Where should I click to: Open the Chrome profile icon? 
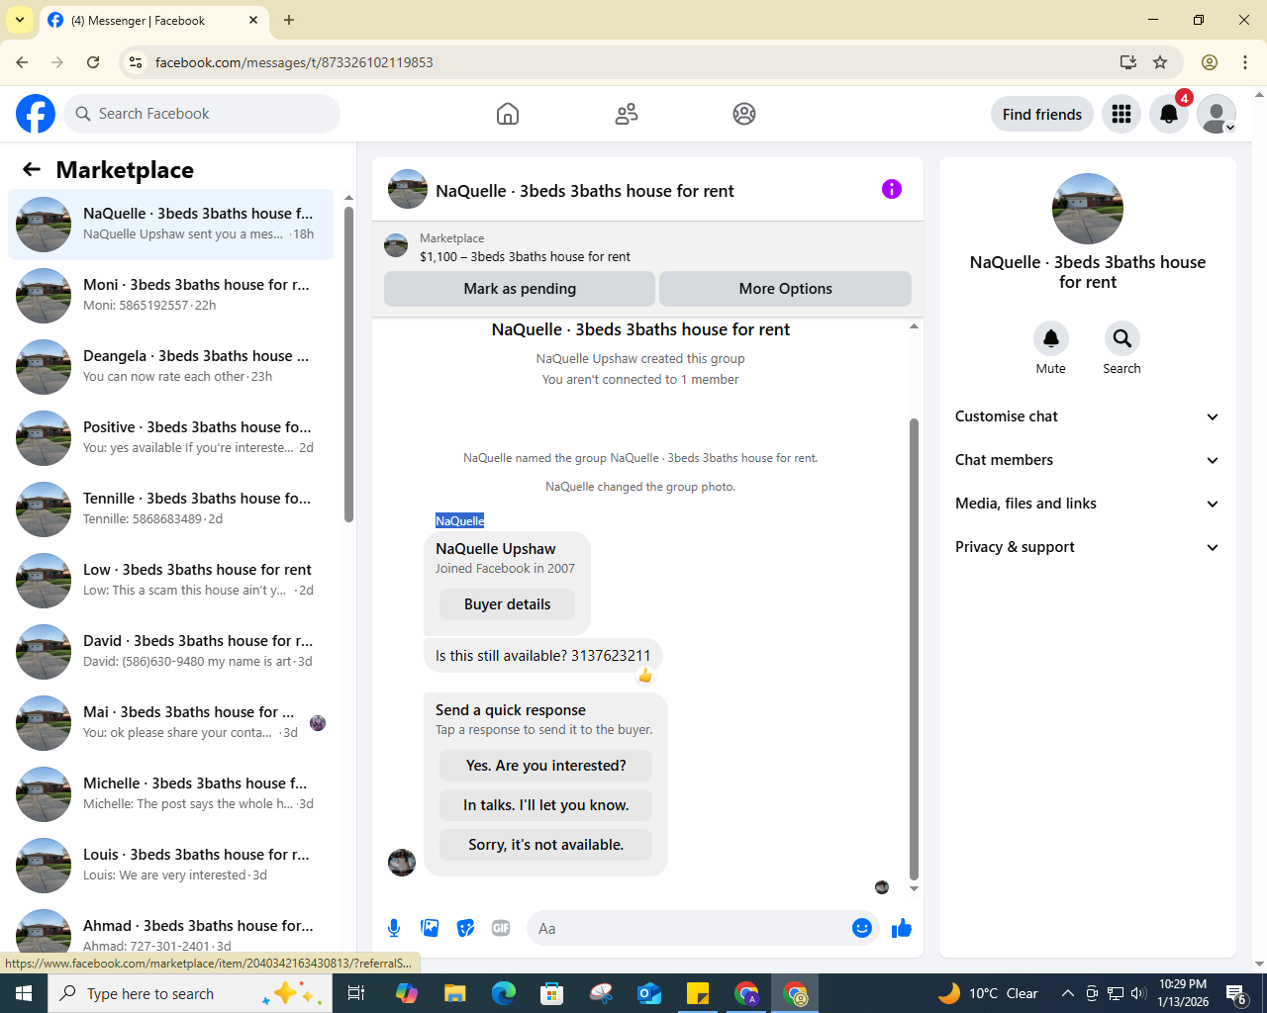[x=1210, y=62]
